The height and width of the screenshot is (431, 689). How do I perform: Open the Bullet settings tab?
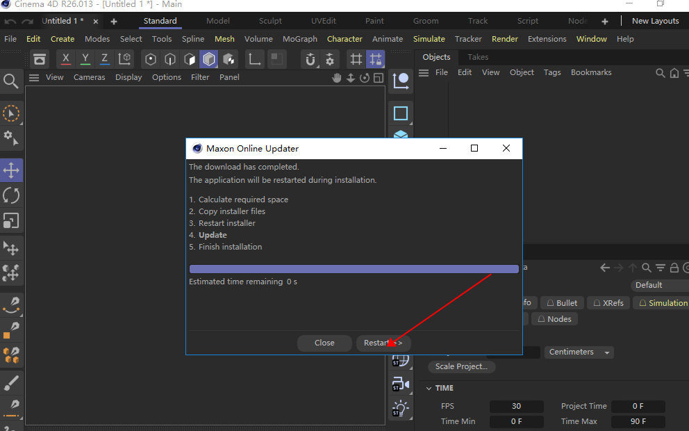click(562, 303)
